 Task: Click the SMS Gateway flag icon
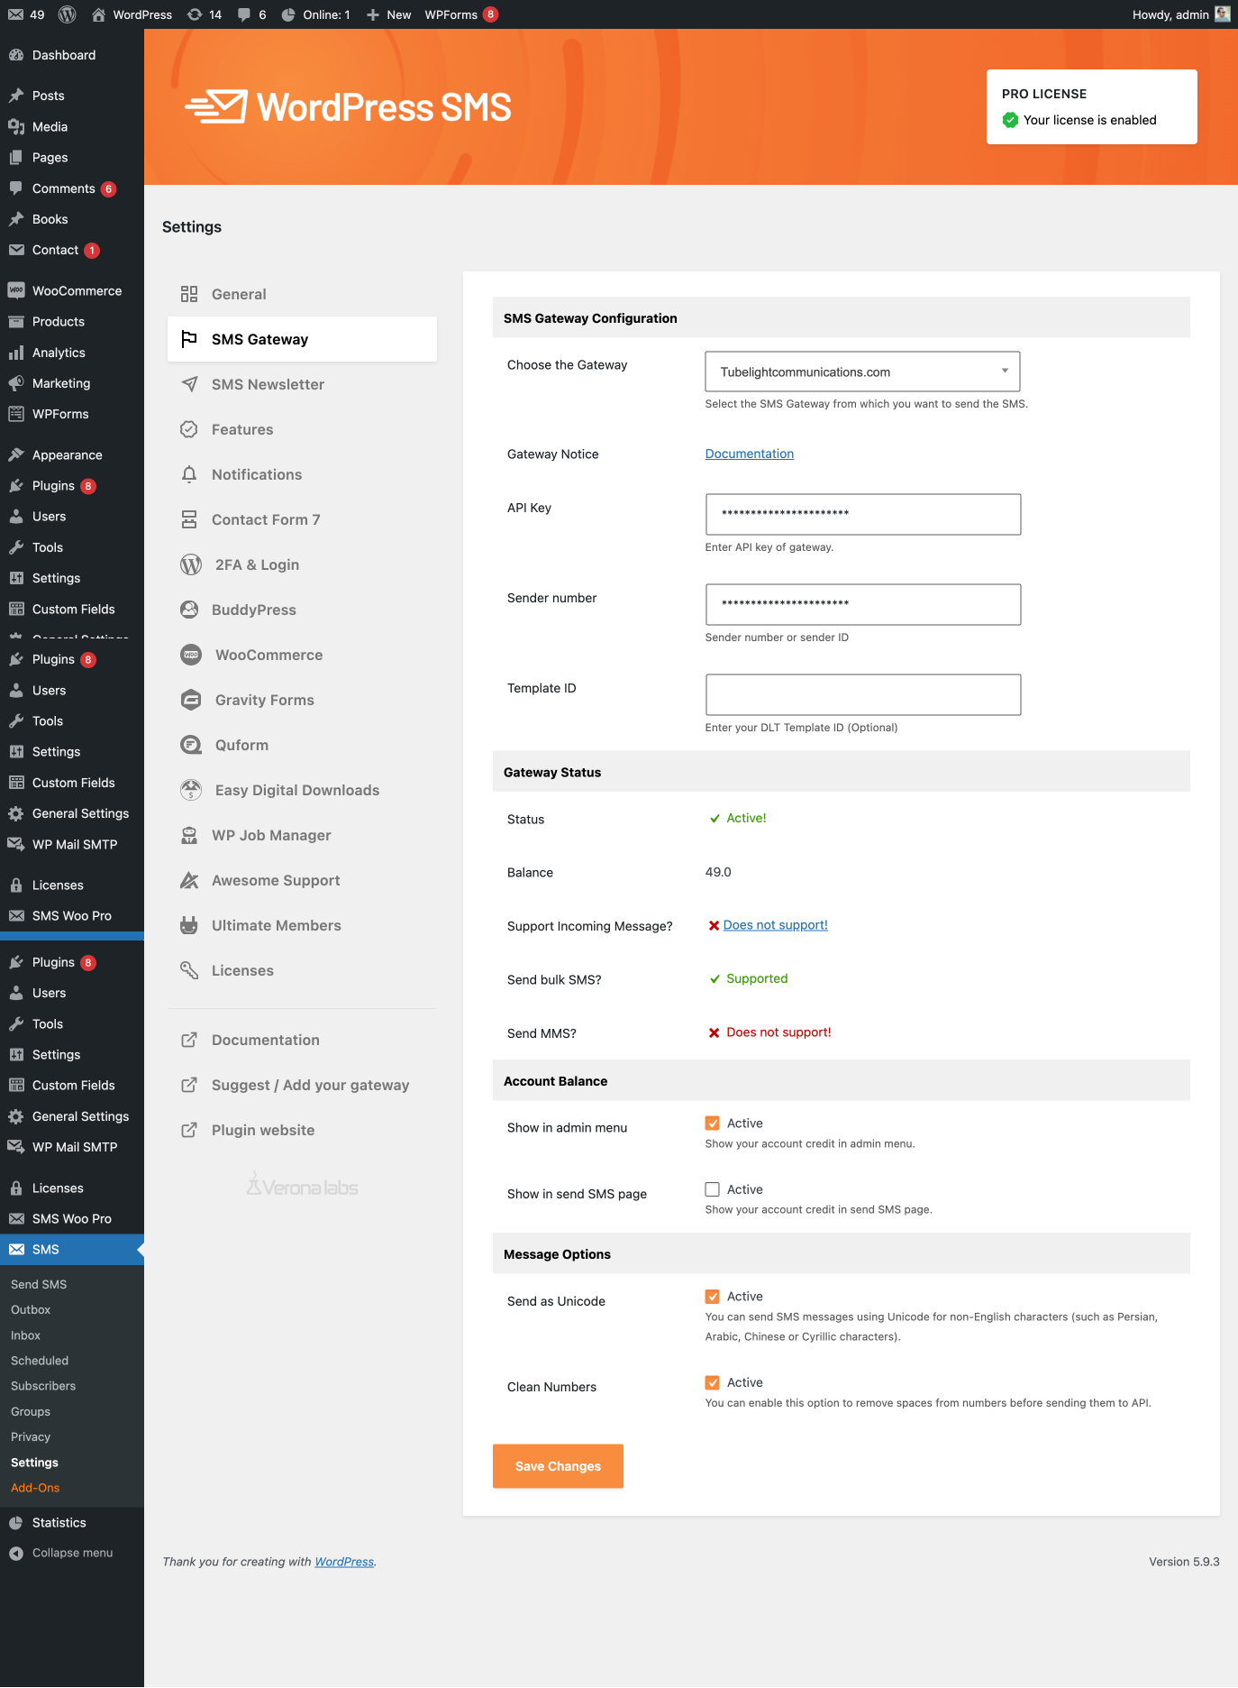coord(189,339)
